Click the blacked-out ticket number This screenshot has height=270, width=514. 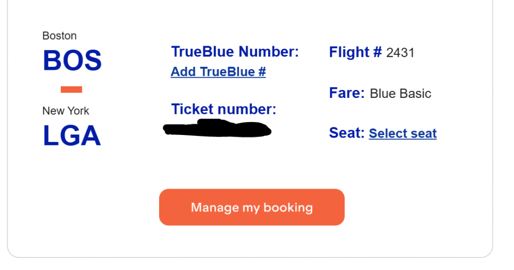pos(218,128)
